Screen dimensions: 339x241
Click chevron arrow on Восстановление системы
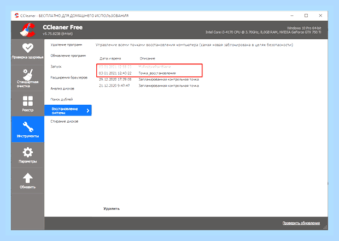pyautogui.click(x=88, y=111)
